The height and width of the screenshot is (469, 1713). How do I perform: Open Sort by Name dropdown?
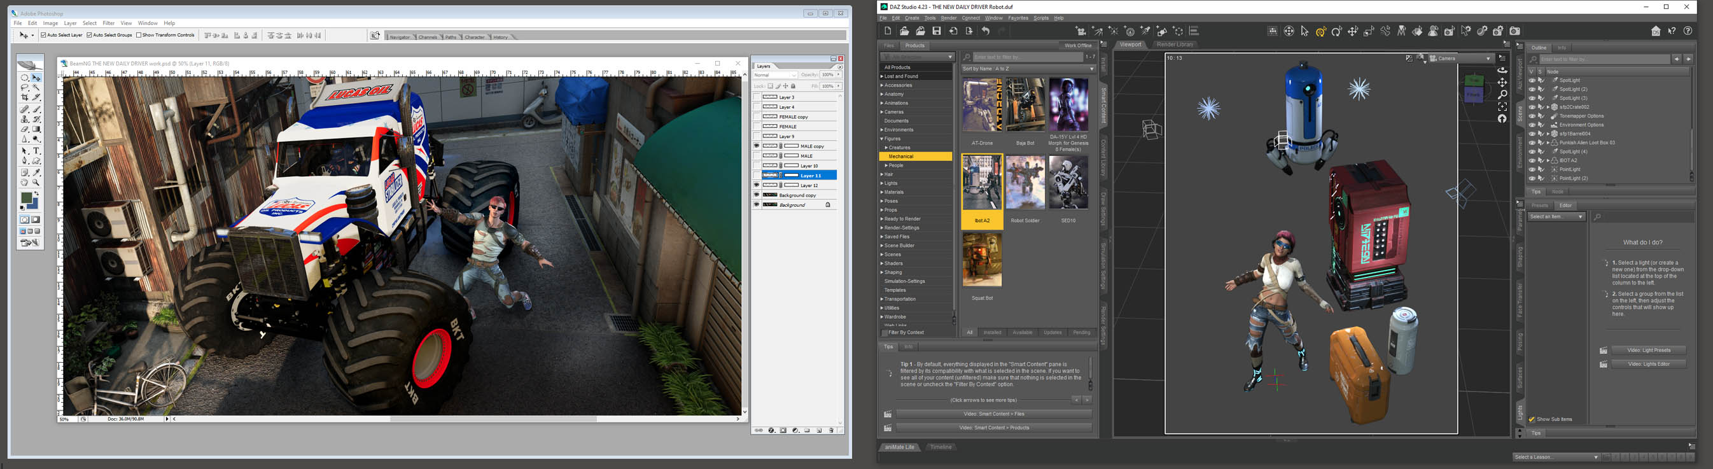[1028, 69]
